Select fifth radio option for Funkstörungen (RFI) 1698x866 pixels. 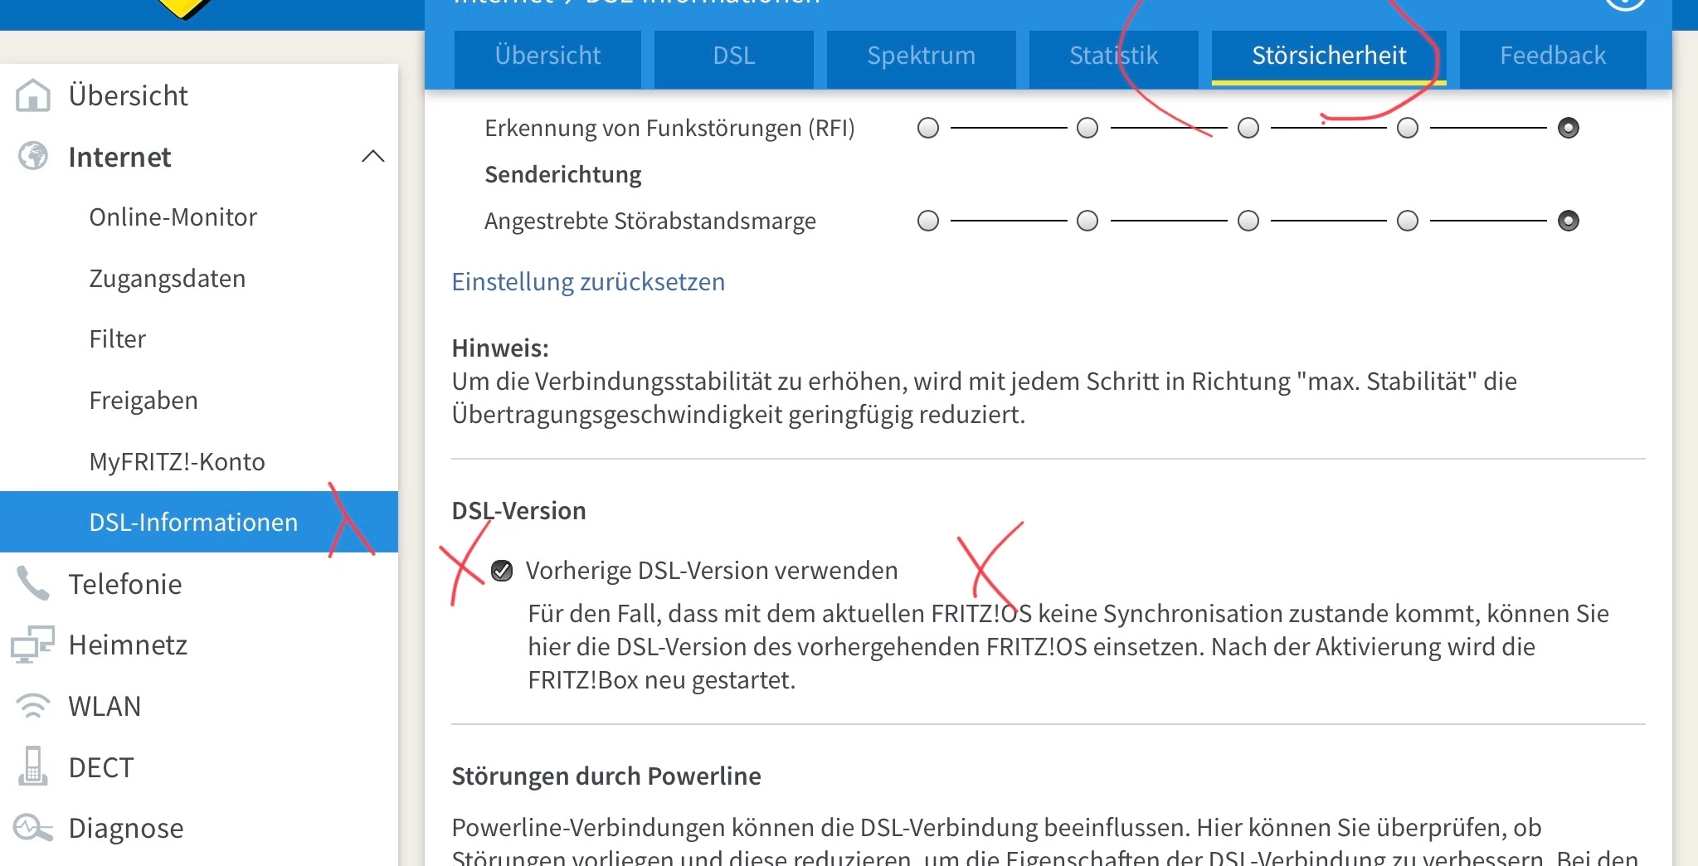pyautogui.click(x=1569, y=128)
